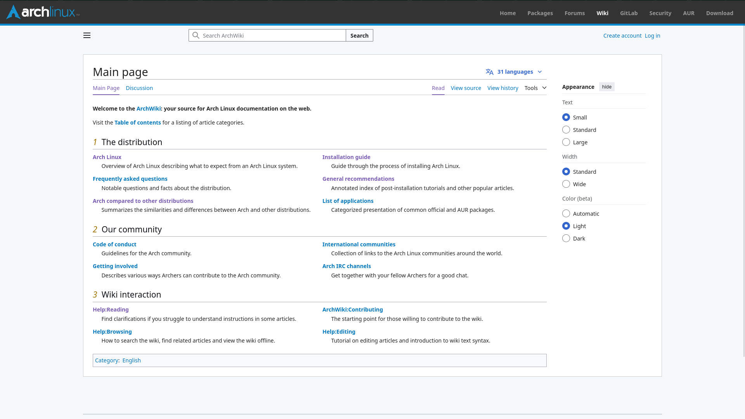
Task: Select Dark color mode
Action: (x=566, y=238)
